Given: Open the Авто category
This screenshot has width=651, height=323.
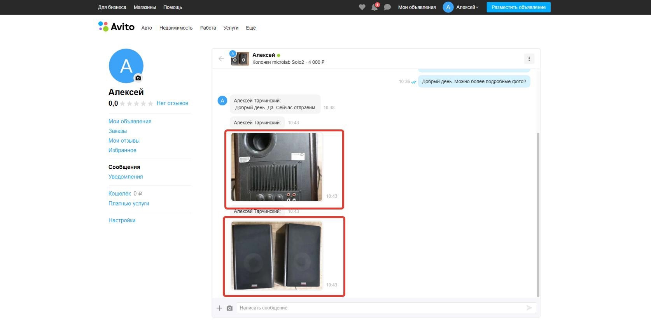Looking at the screenshot, I should (x=147, y=28).
